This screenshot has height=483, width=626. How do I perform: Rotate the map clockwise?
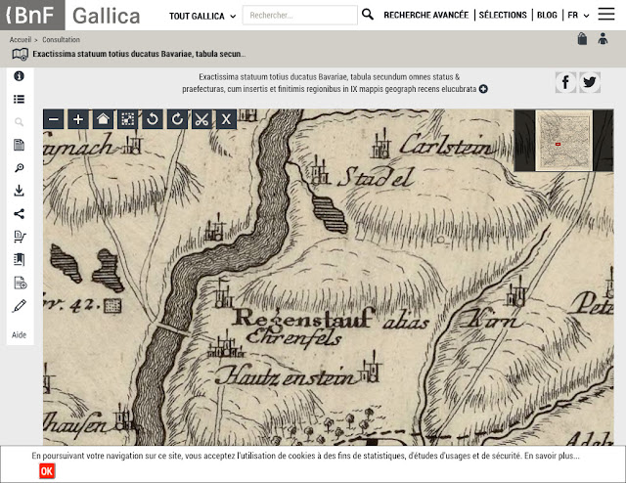177,119
